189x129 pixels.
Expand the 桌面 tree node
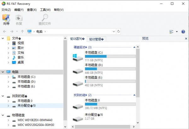tap(8, 62)
